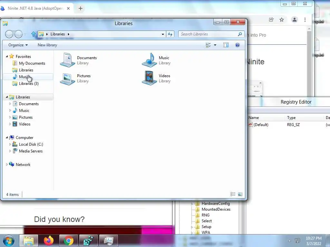The image size is (330, 247).
Task: Expand the Videos library tree node
Action: (10, 124)
